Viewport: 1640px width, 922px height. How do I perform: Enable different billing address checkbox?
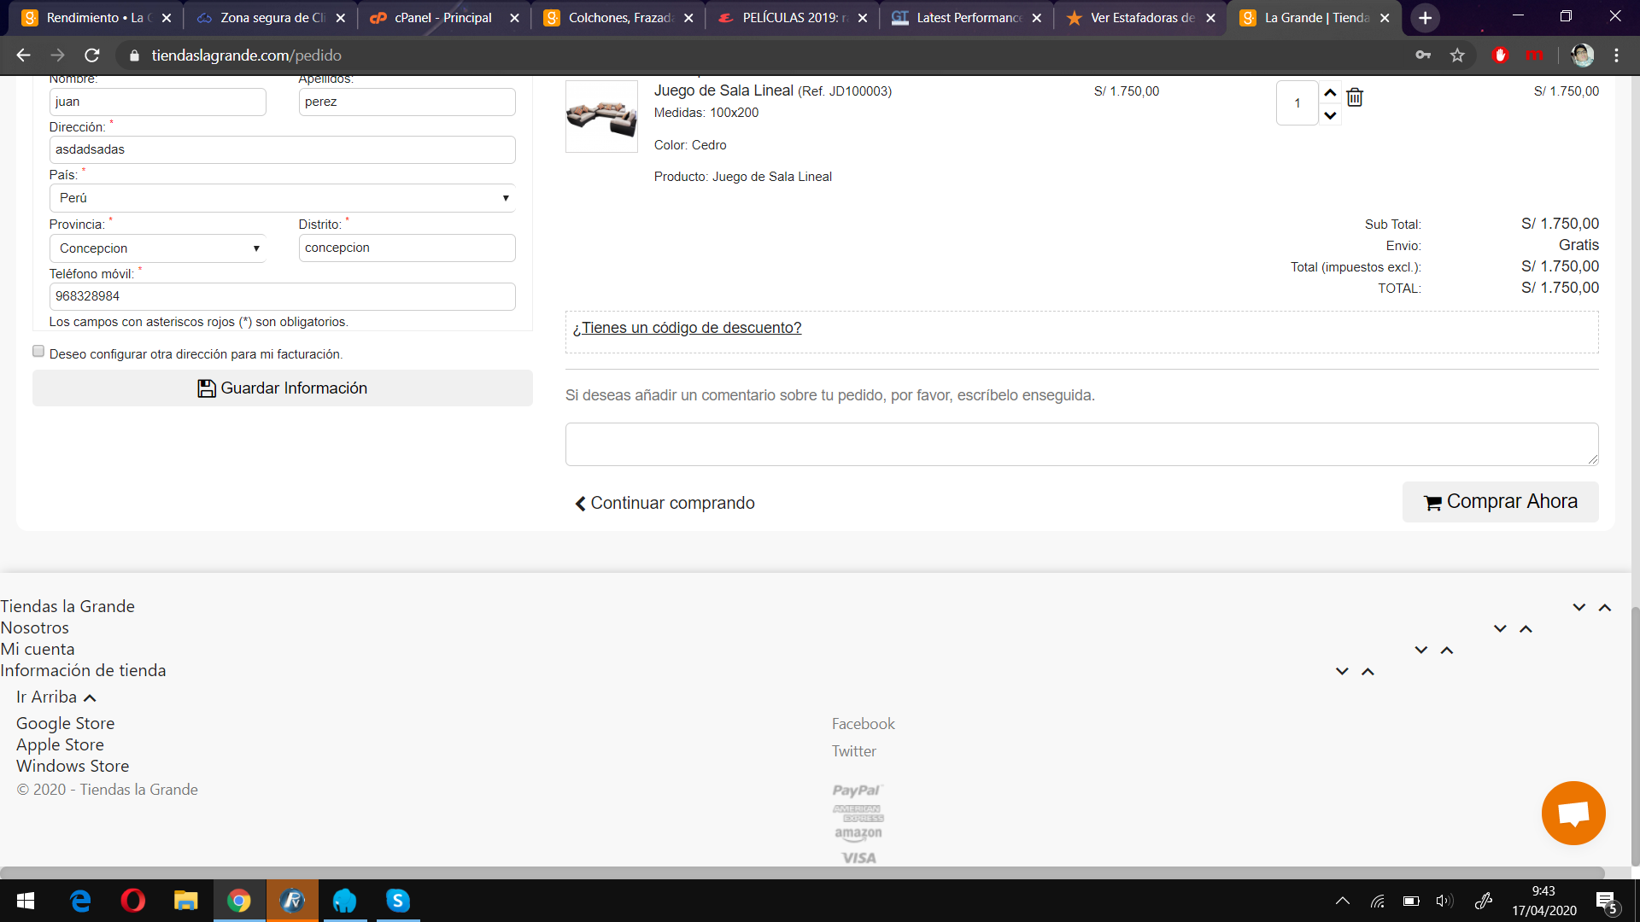38,352
